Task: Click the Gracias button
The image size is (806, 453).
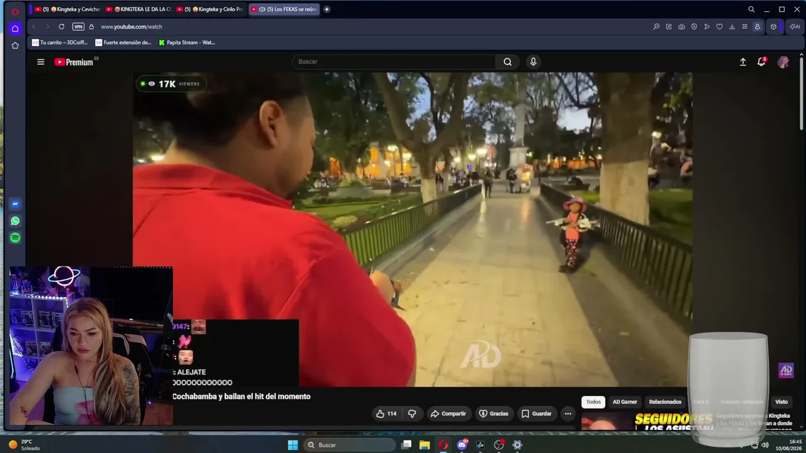Action: click(494, 413)
